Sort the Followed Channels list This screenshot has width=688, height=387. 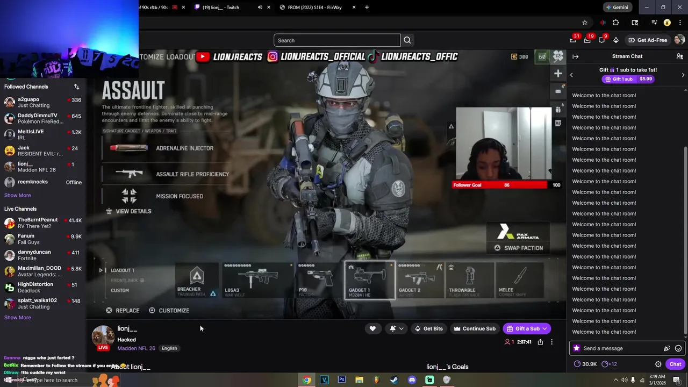[76, 87]
